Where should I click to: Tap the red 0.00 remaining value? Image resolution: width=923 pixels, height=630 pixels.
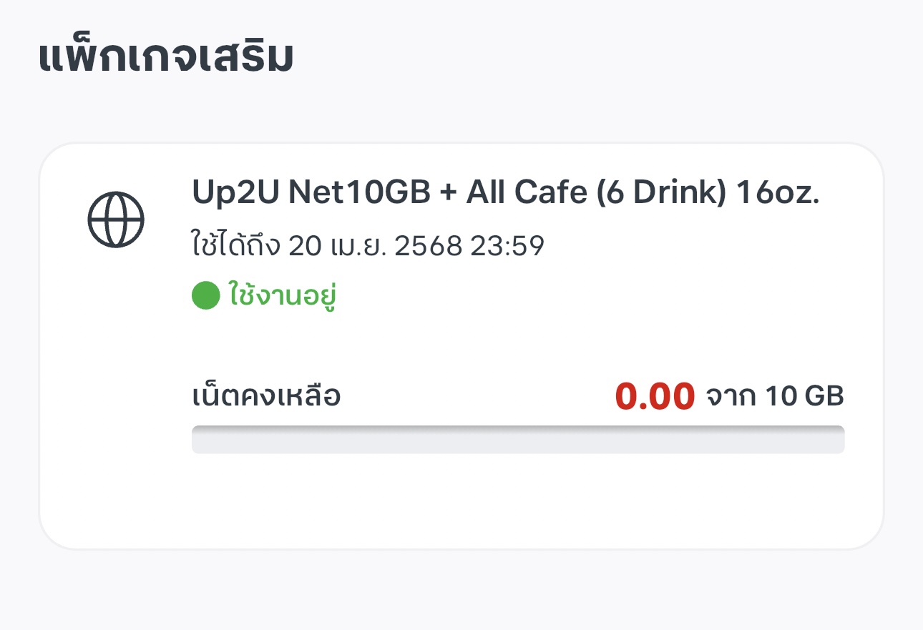(x=655, y=396)
